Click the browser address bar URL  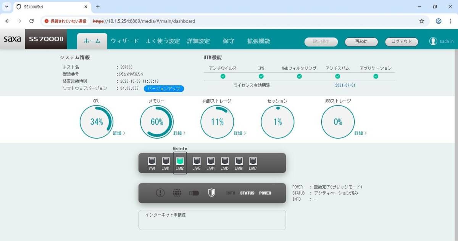pos(153,21)
